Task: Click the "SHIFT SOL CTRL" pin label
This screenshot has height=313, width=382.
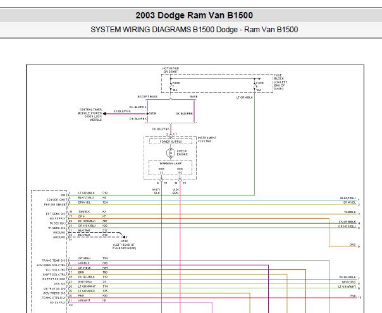Action: pyautogui.click(x=54, y=274)
